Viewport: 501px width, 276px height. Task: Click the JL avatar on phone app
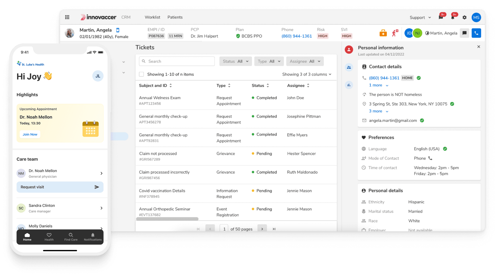pos(98,76)
